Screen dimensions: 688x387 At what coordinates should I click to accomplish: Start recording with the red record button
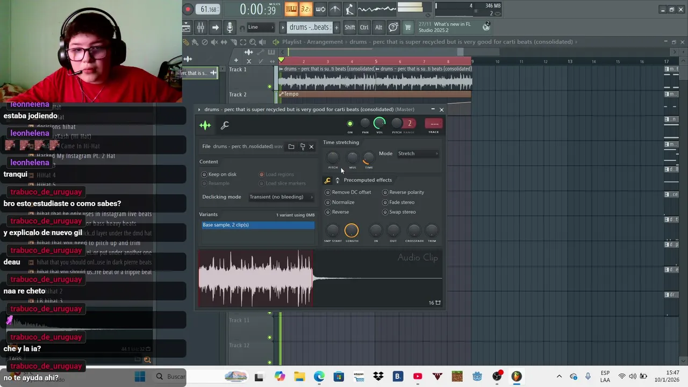188,9
